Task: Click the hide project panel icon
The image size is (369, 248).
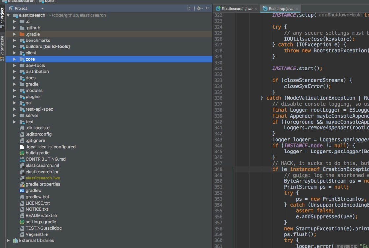Action: pyautogui.click(x=208, y=8)
